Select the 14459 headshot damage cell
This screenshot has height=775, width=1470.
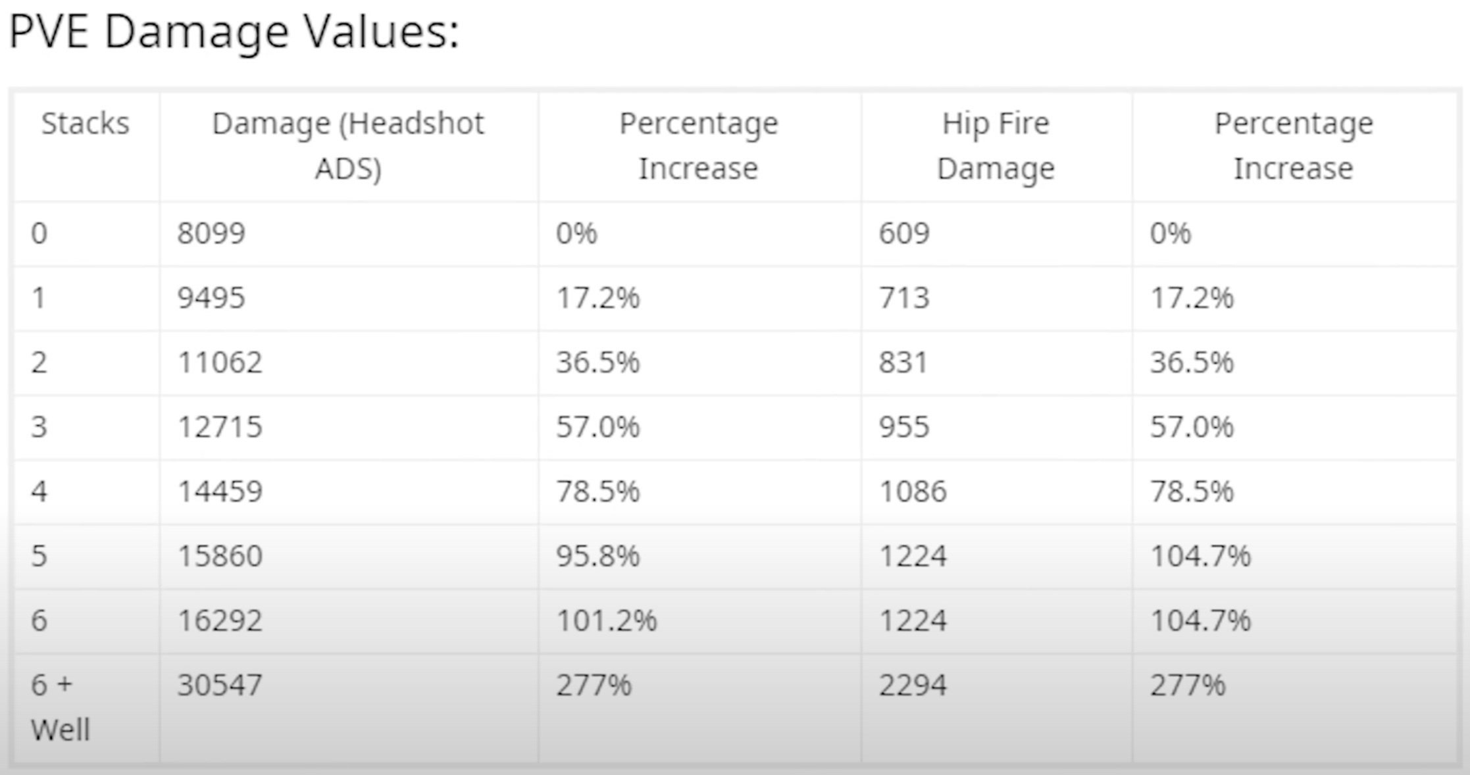pos(220,491)
